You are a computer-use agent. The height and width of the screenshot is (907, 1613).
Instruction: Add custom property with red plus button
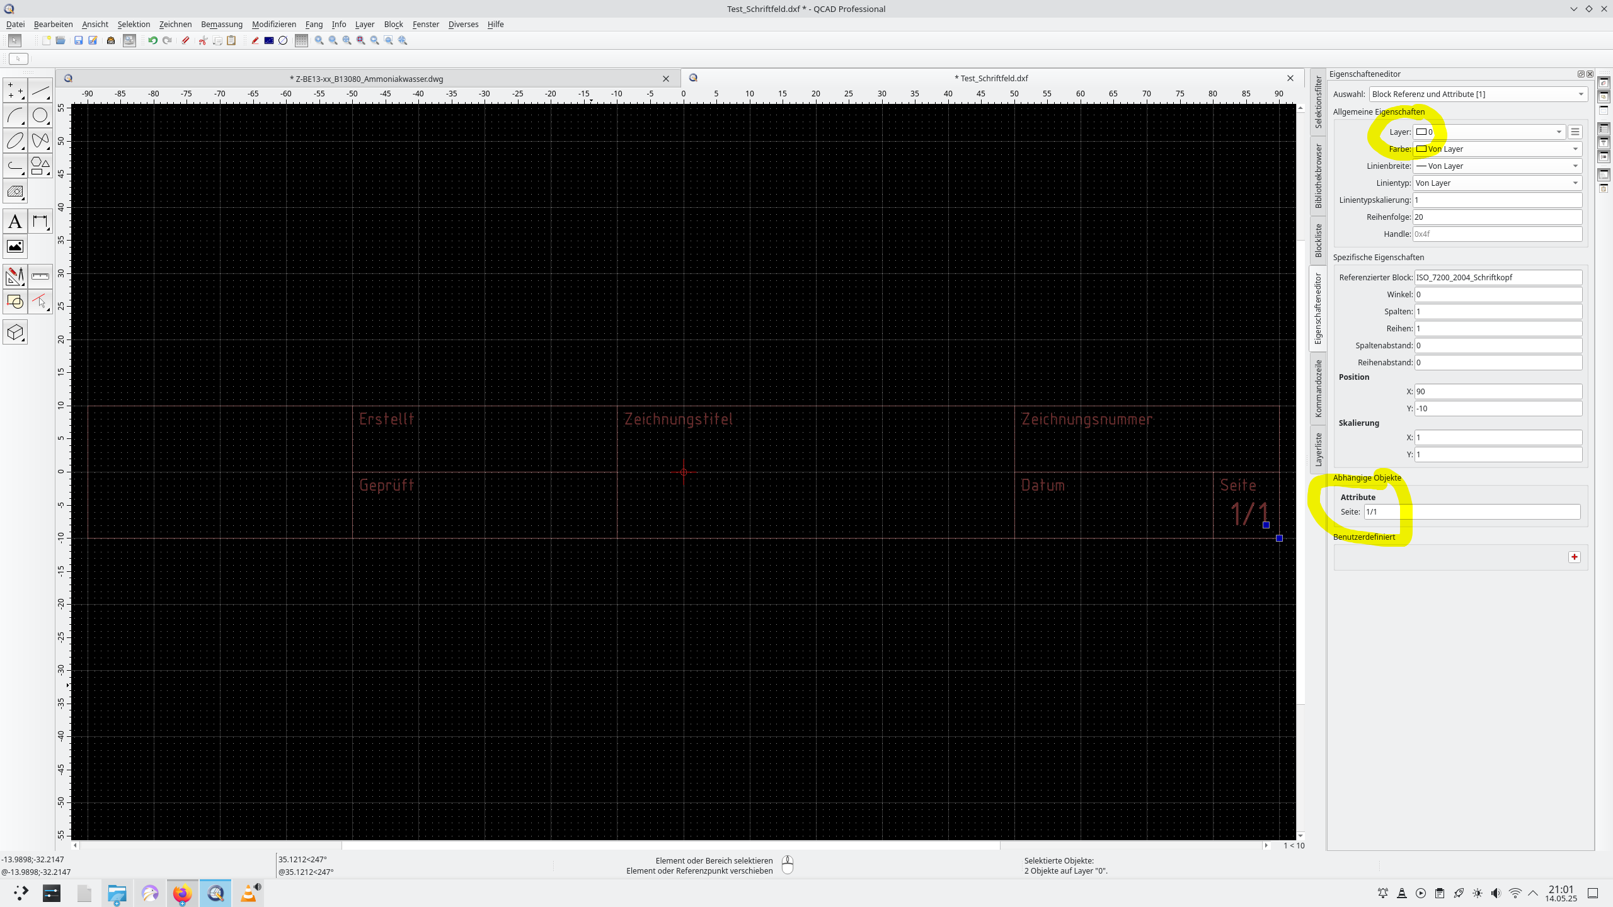[x=1575, y=557]
